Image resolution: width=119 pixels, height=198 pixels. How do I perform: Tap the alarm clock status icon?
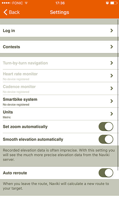point(107,3)
